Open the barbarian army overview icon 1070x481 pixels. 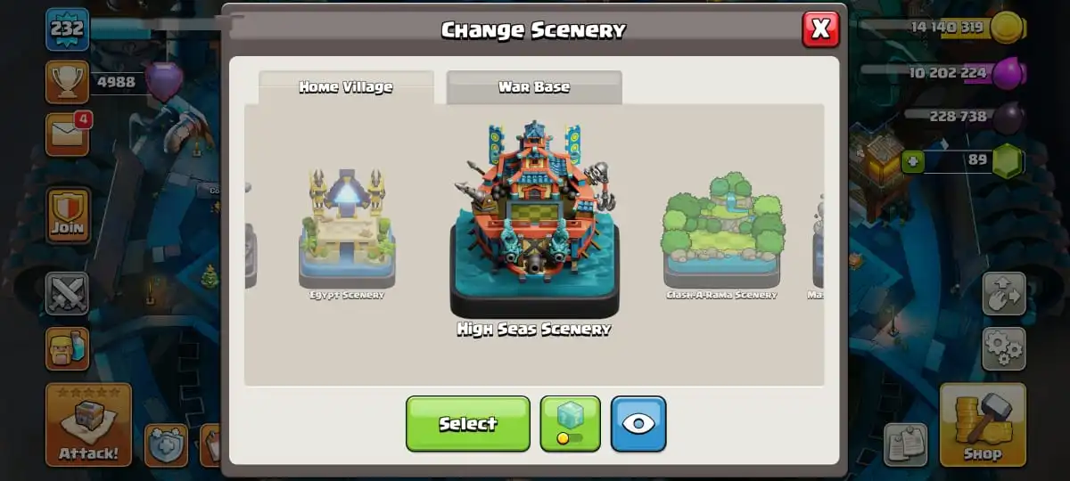68,348
